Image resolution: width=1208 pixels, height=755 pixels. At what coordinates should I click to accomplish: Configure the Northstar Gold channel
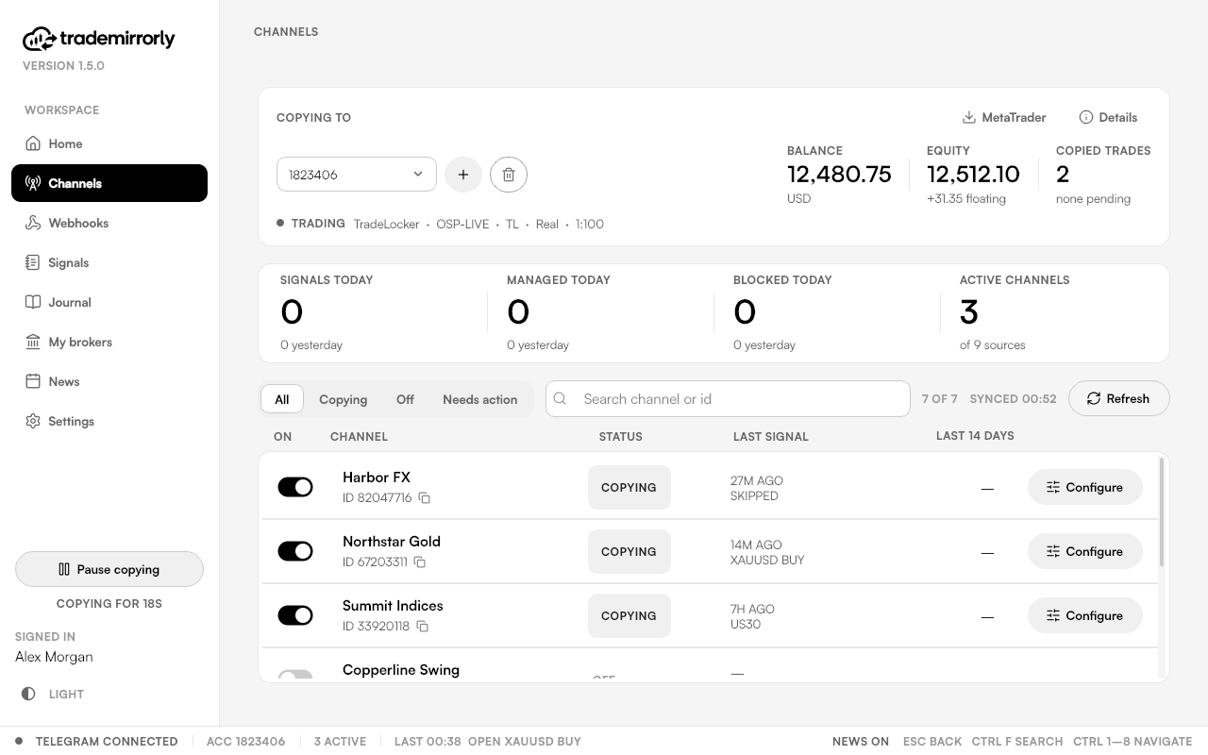1085,551
